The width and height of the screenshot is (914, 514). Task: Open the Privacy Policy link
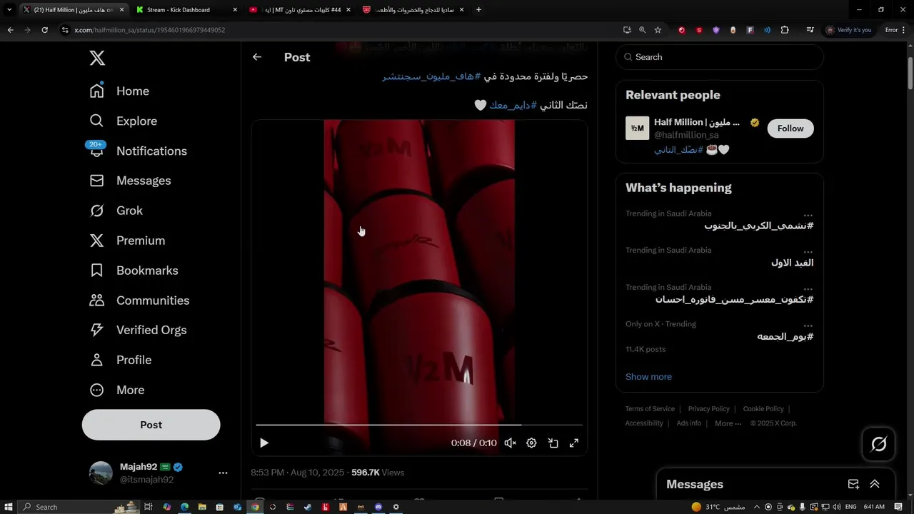(708, 409)
